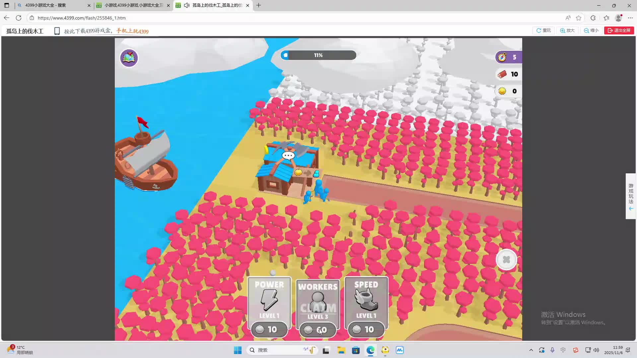
Task: Click the 11% progress bar
Action: coord(318,55)
